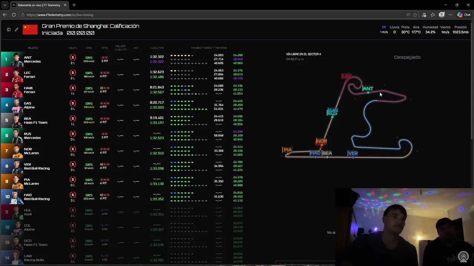Click HAD's time 1:33.352

point(157,199)
